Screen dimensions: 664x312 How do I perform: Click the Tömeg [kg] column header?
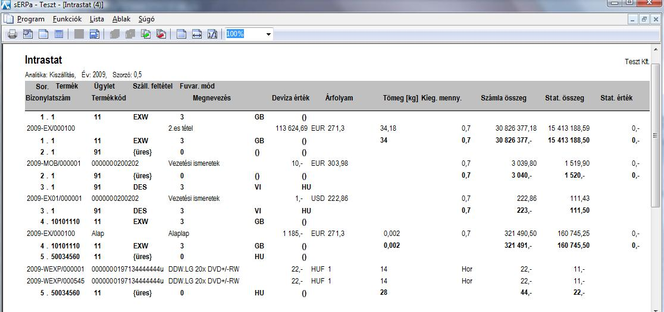click(x=400, y=98)
